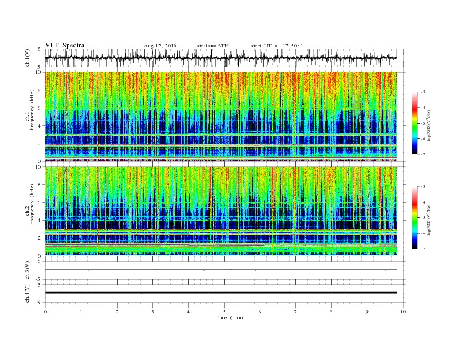Viewport: 454px width, 350px height.
Task: Click time axis tick label "10" at bottom
Action: click(x=403, y=312)
